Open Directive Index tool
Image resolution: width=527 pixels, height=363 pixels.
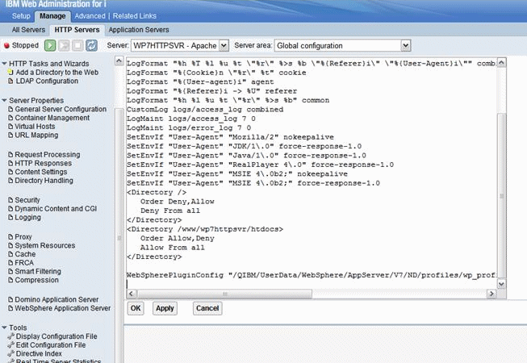pyautogui.click(x=39, y=354)
